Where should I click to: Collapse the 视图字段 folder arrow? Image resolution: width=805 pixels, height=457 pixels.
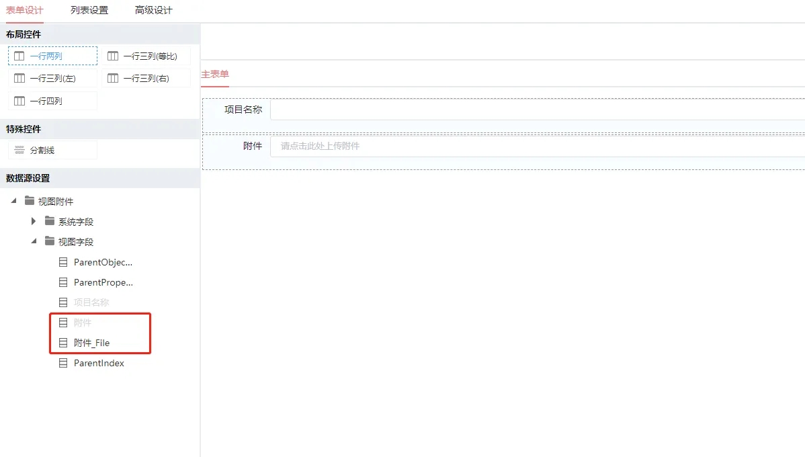coord(34,241)
